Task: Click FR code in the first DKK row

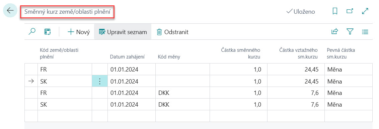Action: 65,93
